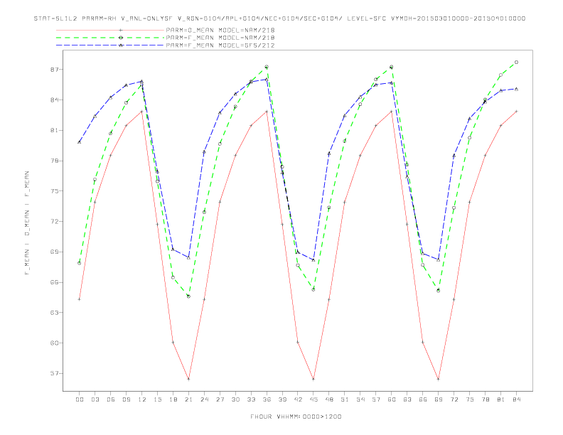The height and width of the screenshot is (435, 563).
Task: Click the x-axis forecast hour label 45
Action: click(313, 399)
